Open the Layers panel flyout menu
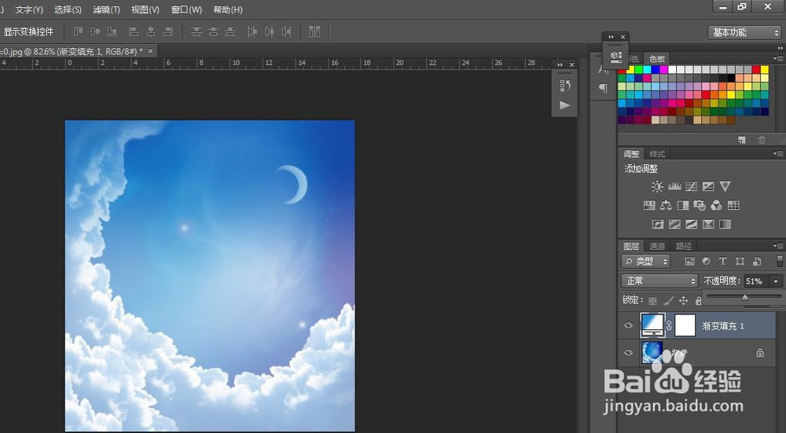Screen dimensions: 786x433 (778, 245)
